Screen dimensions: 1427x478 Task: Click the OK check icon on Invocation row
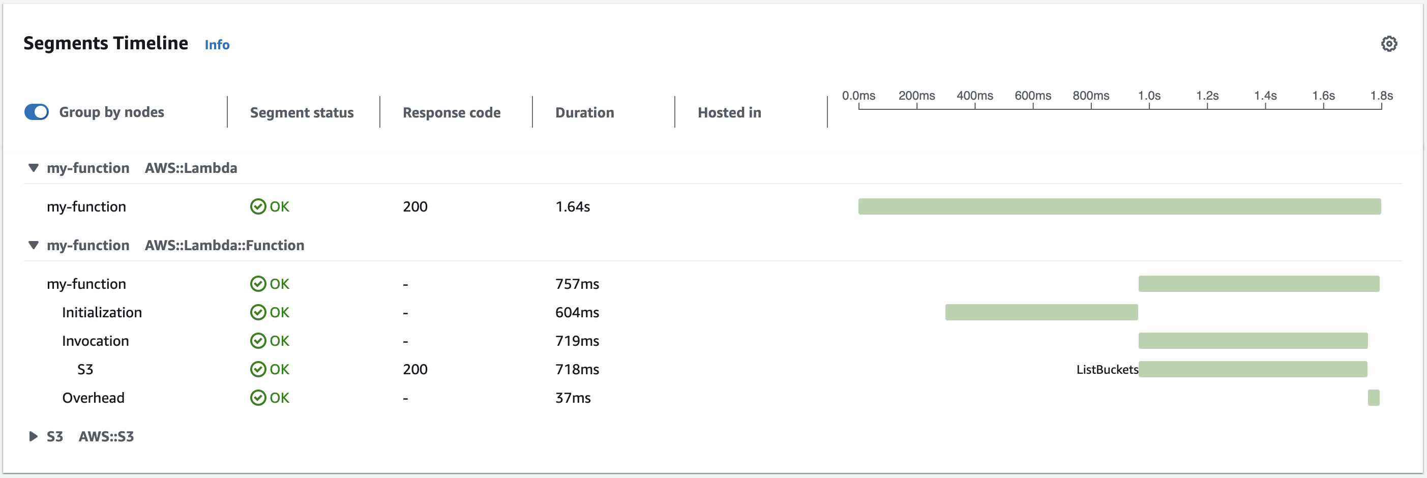(x=258, y=341)
